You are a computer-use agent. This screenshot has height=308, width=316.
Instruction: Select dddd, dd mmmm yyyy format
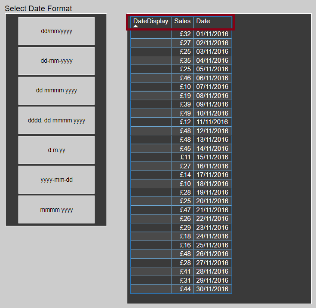pos(56,120)
